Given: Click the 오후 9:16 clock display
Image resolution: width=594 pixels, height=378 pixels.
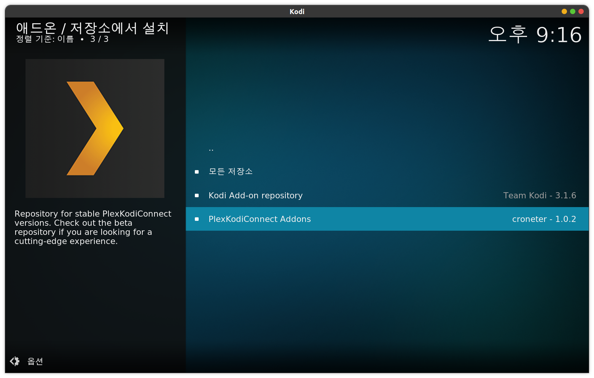Looking at the screenshot, I should (x=535, y=35).
